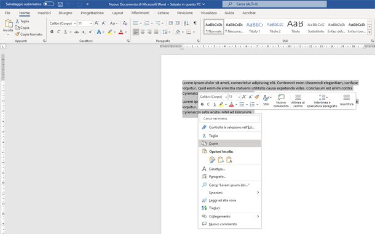Viewport: 375px width, 234px height.
Task: Select the Layout ribbon tab
Action: click(x=117, y=13)
